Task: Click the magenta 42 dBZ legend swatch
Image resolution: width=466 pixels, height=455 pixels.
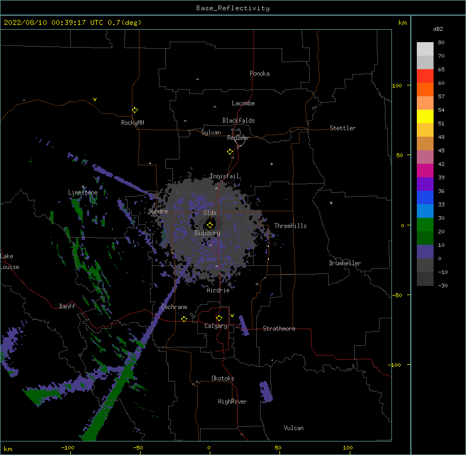Action: click(425, 170)
